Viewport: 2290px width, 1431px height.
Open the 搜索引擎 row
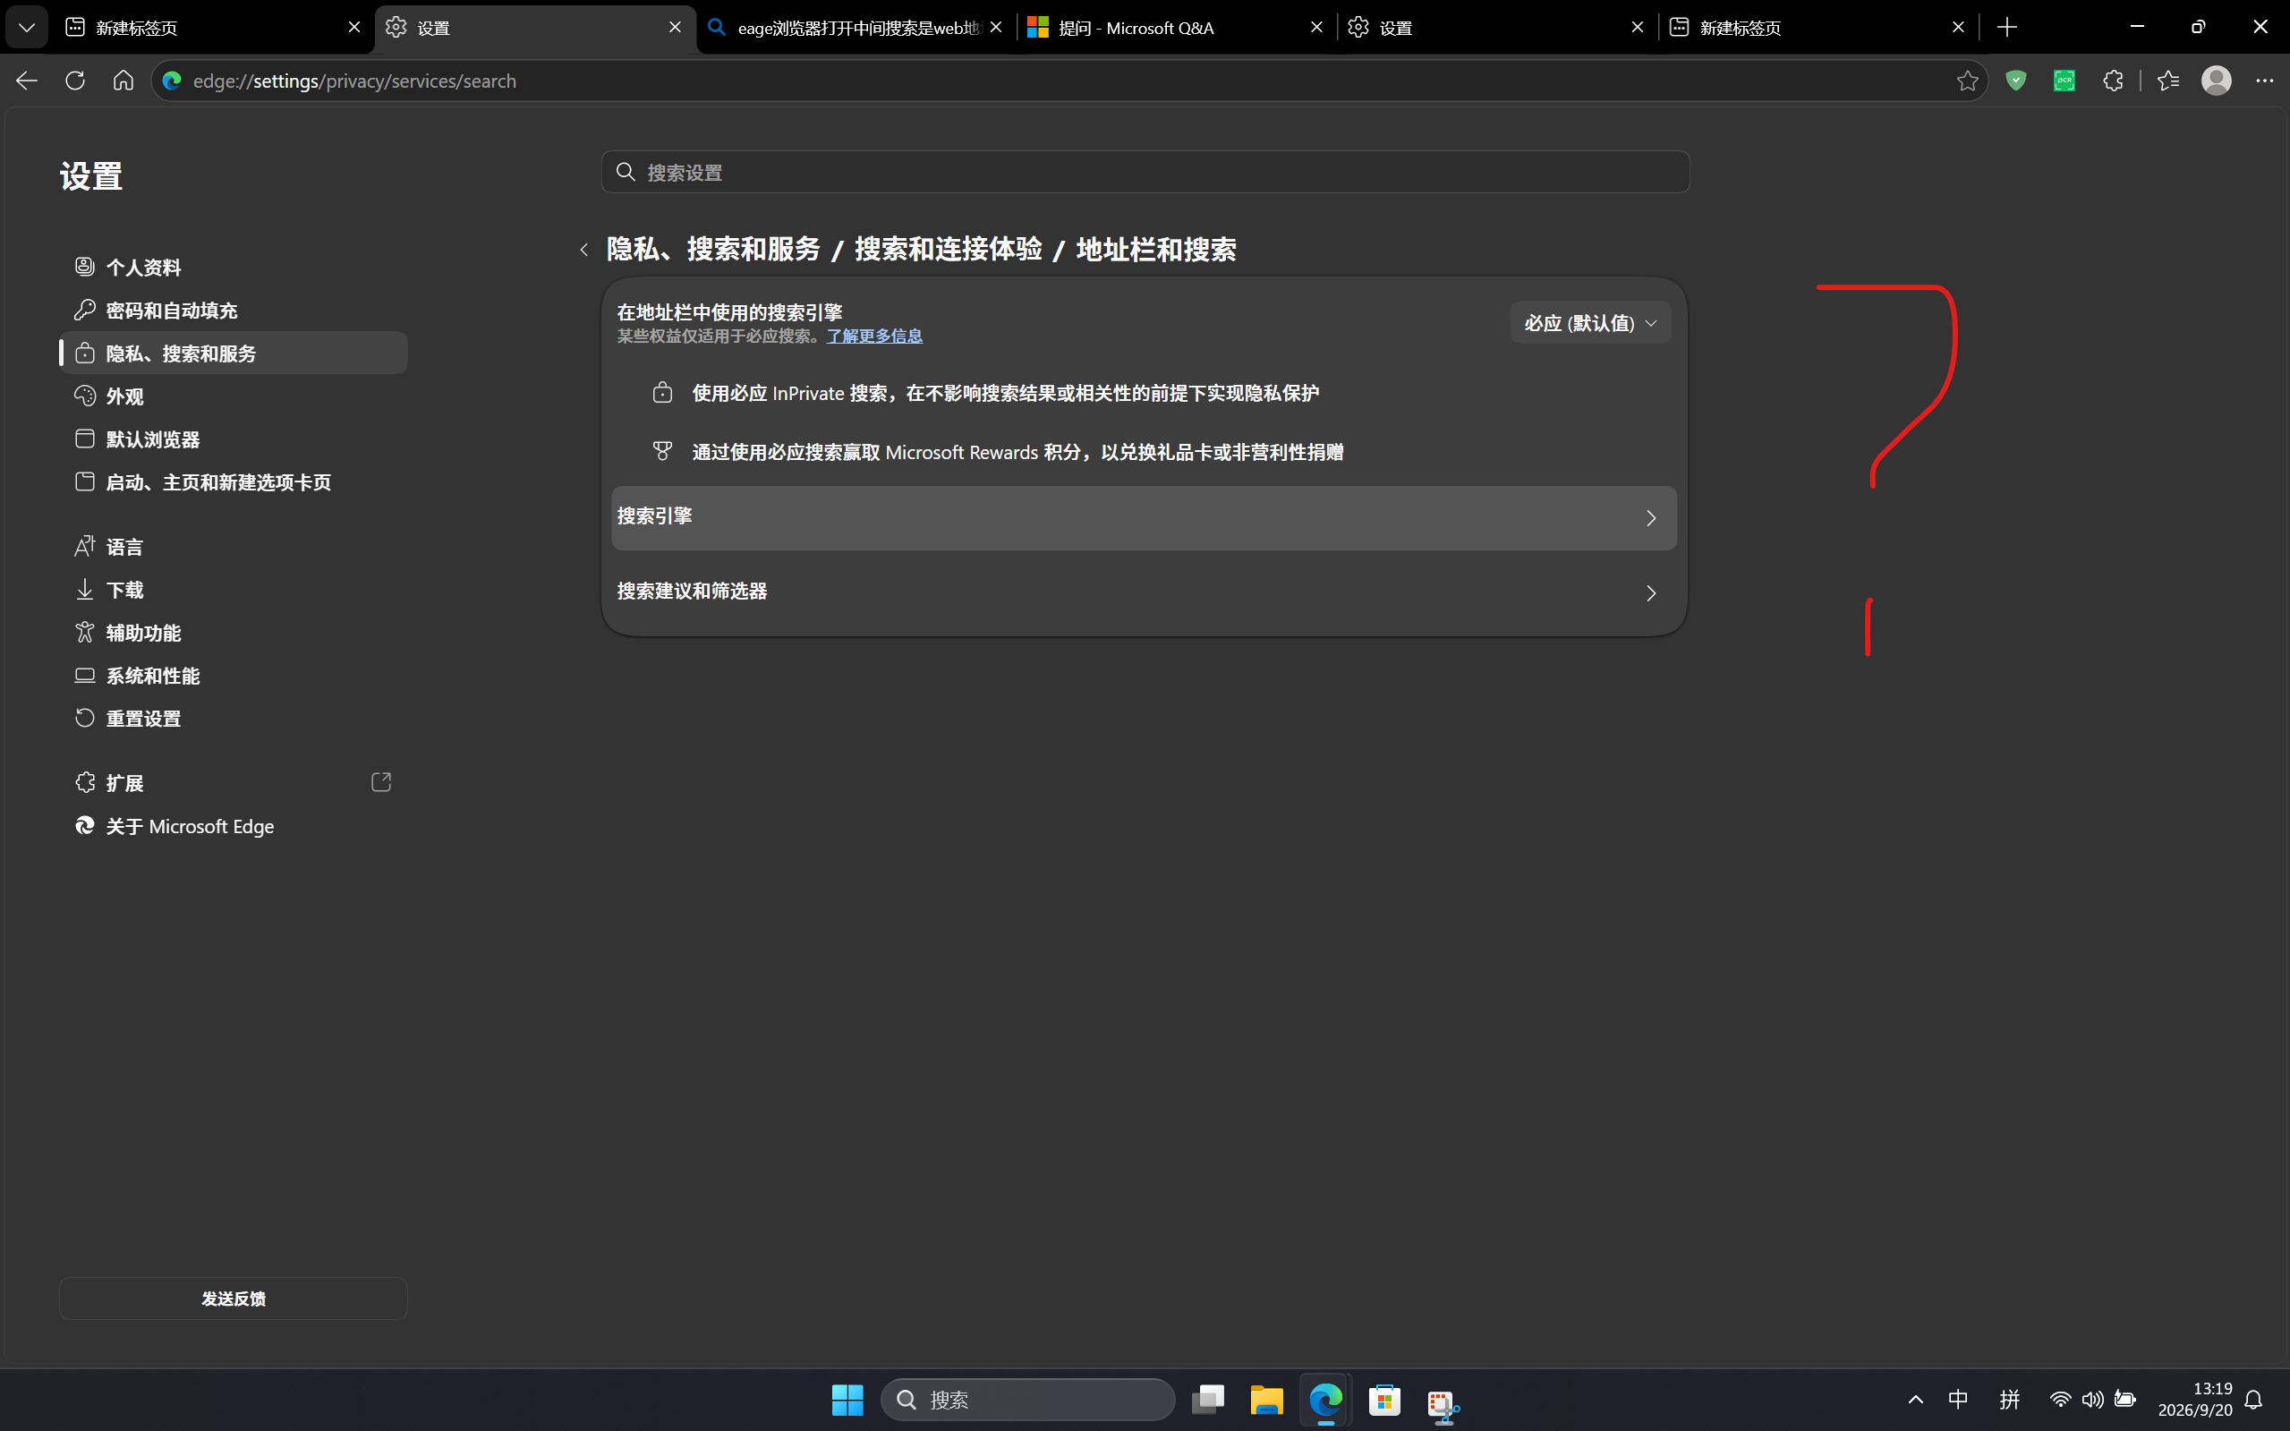click(1144, 517)
